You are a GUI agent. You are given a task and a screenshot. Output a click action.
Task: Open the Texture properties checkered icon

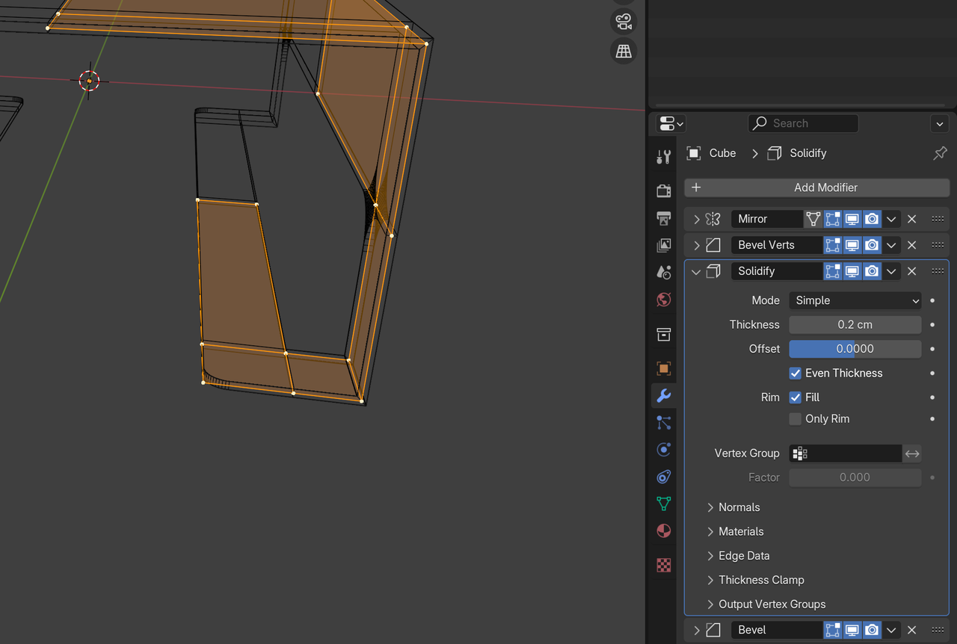[x=663, y=565]
